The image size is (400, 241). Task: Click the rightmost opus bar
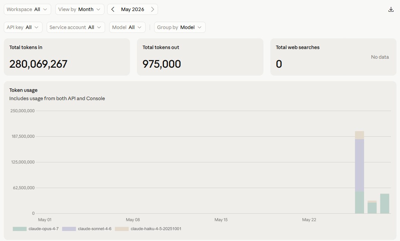point(385,204)
